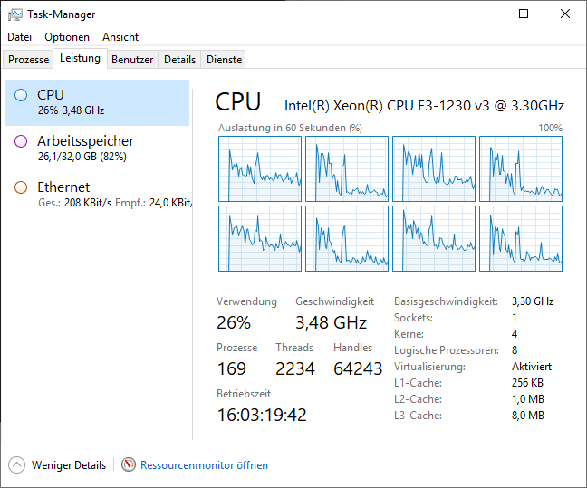This screenshot has width=587, height=488.
Task: Open Ressourcenmonitor öffnen link
Action: click(x=204, y=465)
